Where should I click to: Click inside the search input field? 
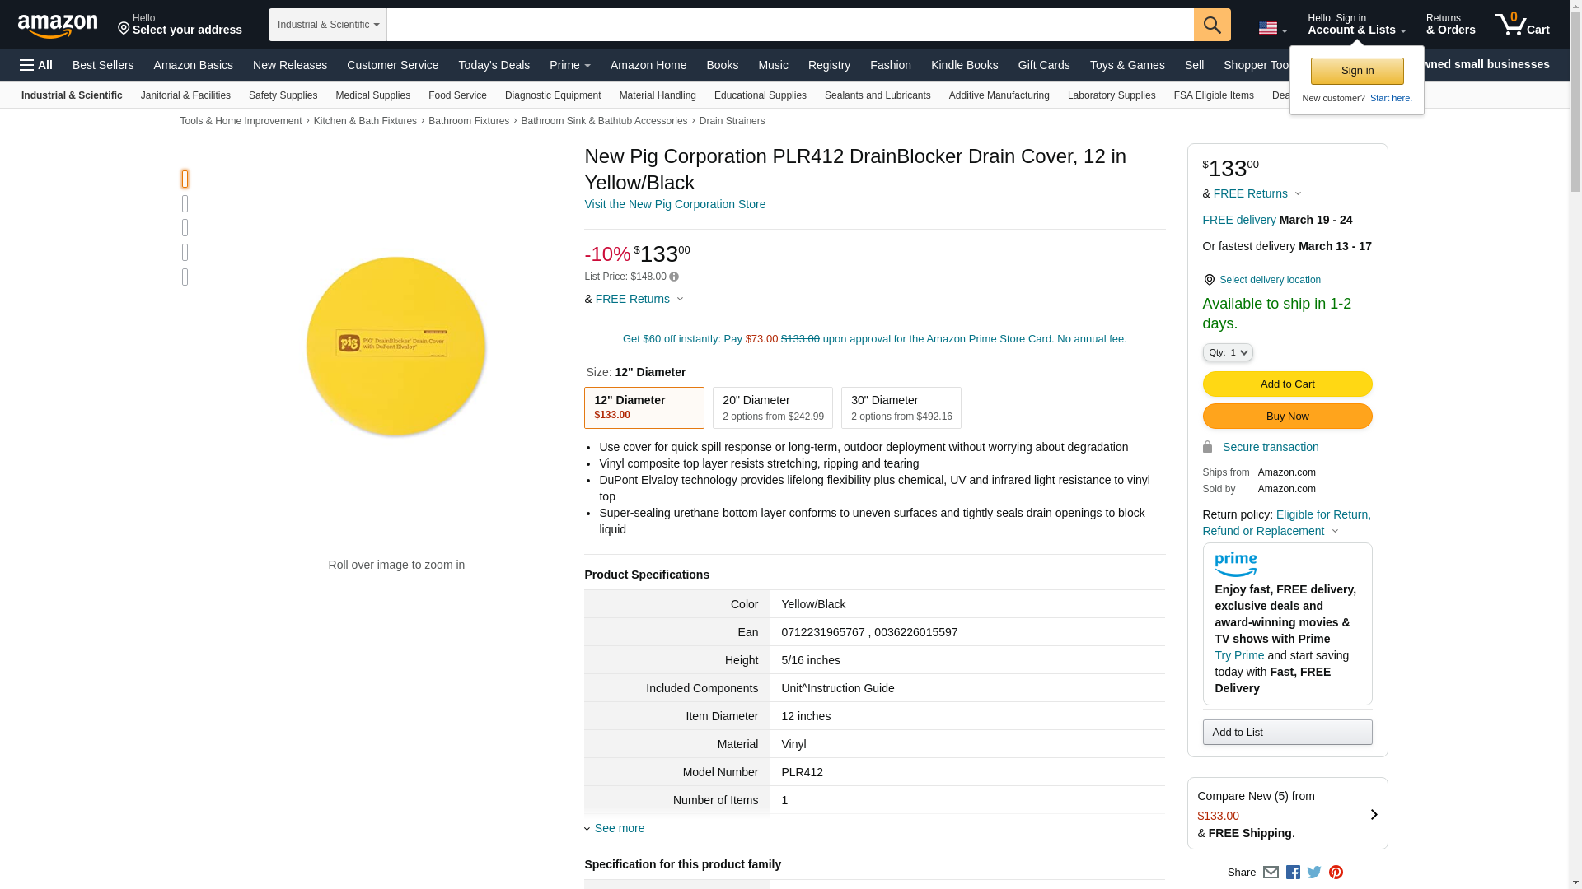[x=789, y=25]
